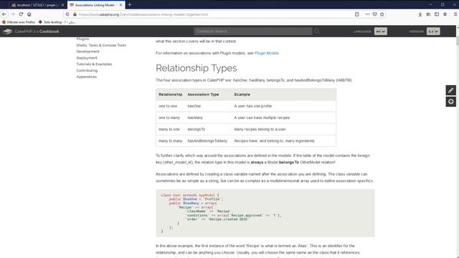This screenshot has width=459, height=258.
Task: Reload the current page
Action: pos(21,14)
